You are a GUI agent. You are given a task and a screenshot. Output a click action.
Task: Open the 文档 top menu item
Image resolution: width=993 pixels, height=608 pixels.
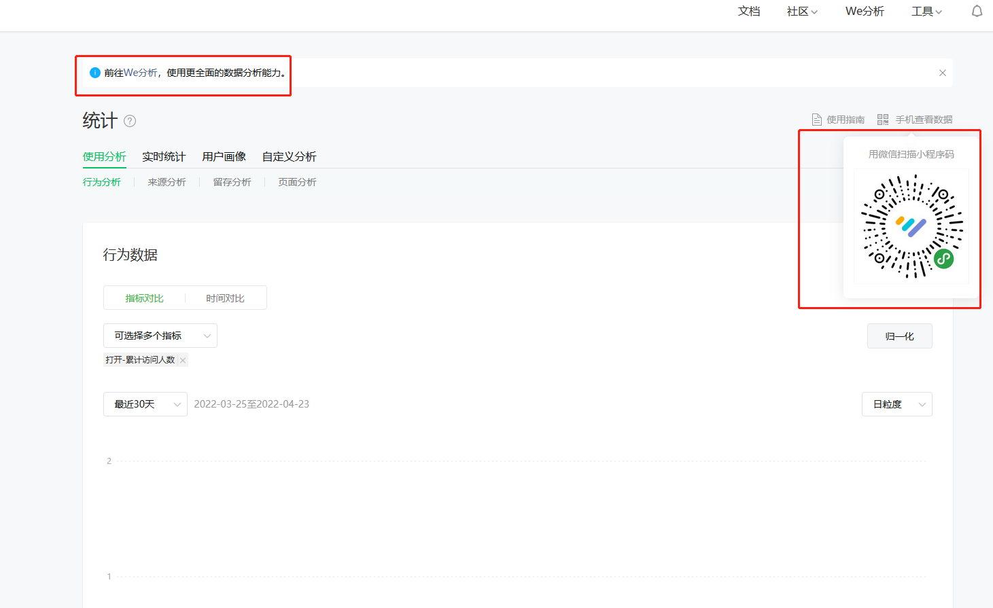coord(749,12)
